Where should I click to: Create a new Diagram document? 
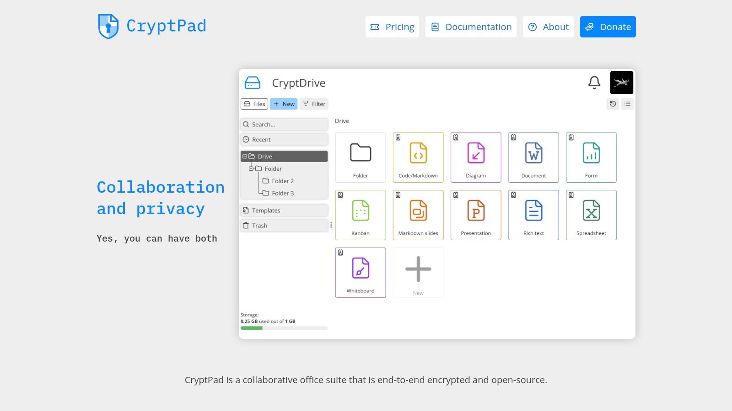(x=476, y=158)
